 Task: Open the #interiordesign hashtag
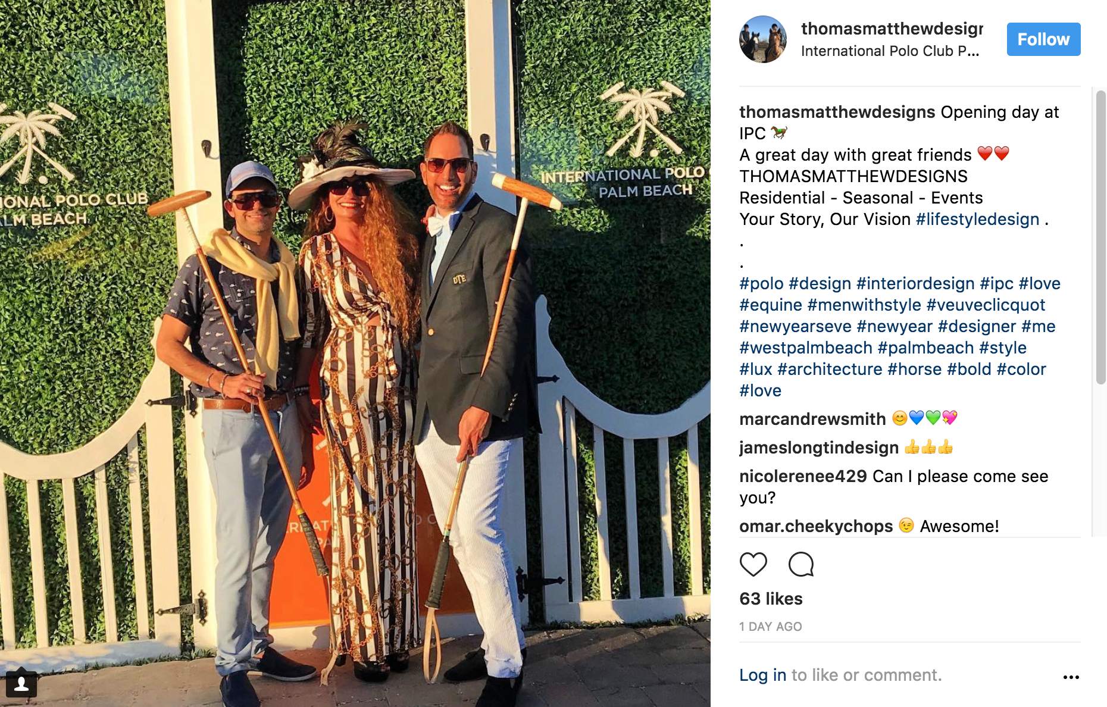pyautogui.click(x=915, y=283)
